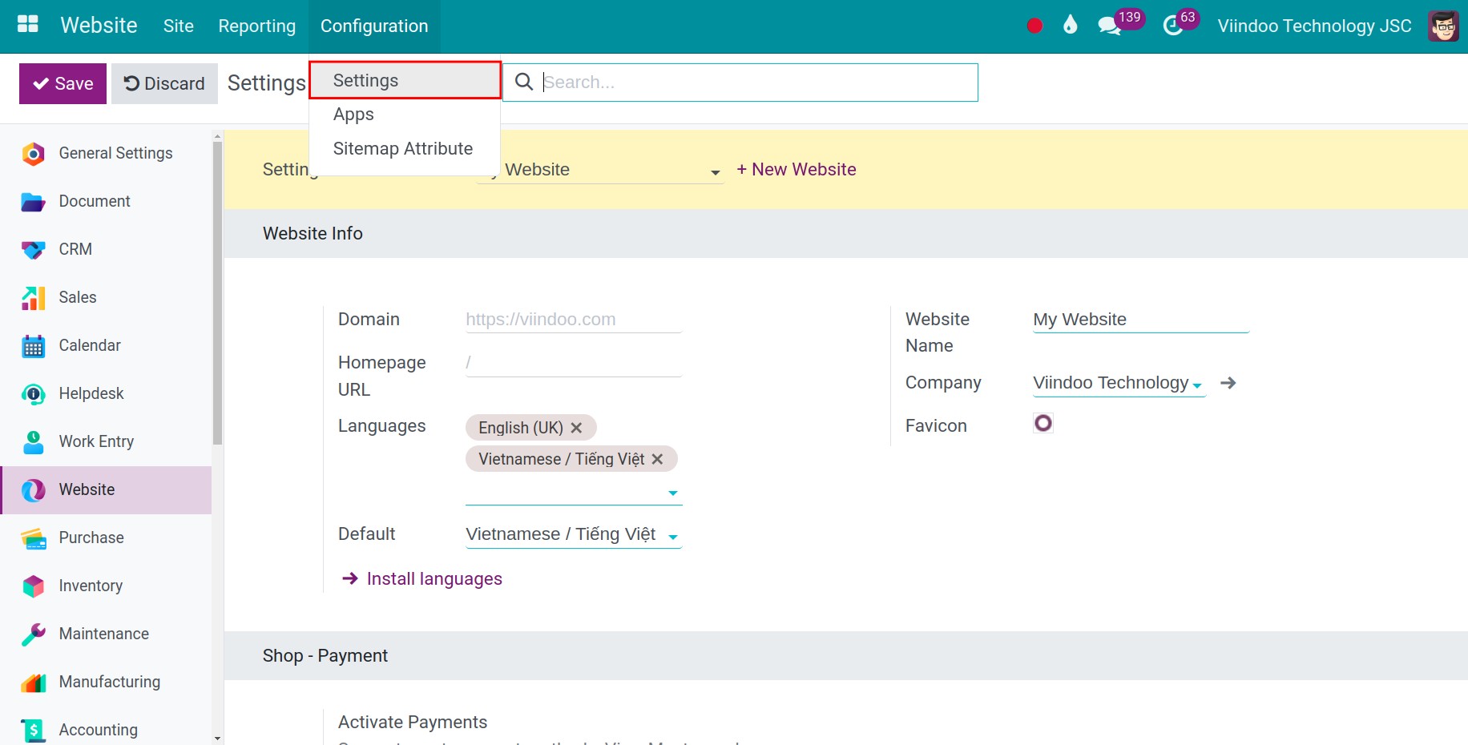The image size is (1468, 745).
Task: Expand the Default language dropdown
Action: tap(672, 536)
